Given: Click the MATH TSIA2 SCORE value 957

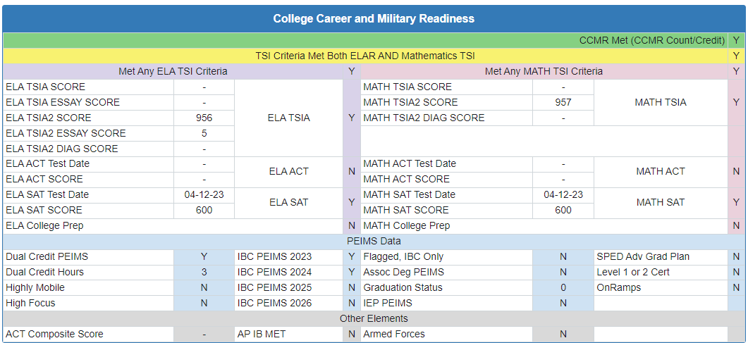Looking at the screenshot, I should click(x=563, y=102).
